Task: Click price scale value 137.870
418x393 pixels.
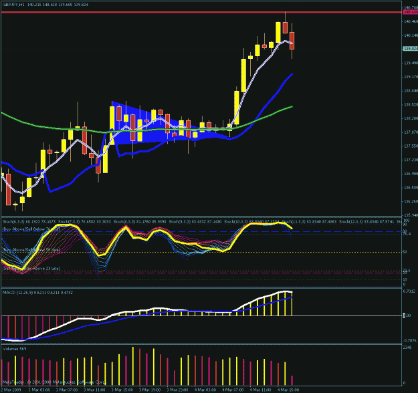Action: 411,132
